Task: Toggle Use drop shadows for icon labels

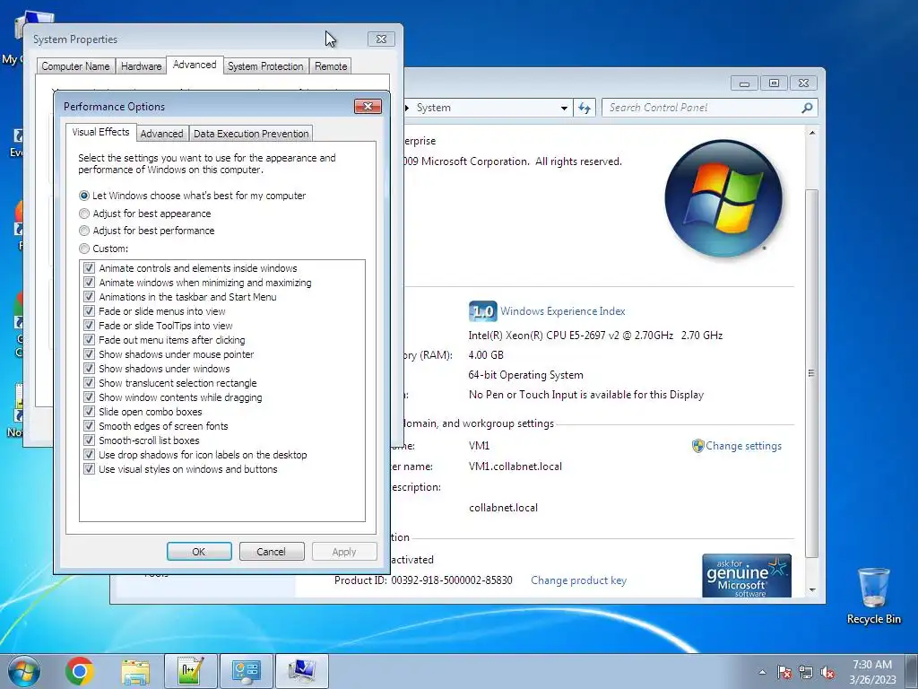Action: point(89,455)
